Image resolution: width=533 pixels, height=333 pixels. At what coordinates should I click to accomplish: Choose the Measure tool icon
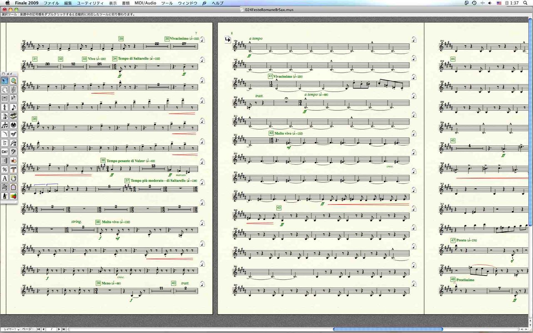(x=5, y=99)
